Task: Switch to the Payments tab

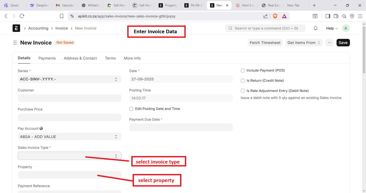Action: tap(47, 58)
